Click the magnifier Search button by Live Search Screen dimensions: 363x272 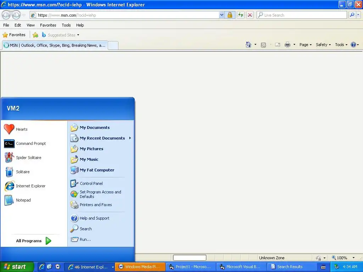(x=352, y=15)
